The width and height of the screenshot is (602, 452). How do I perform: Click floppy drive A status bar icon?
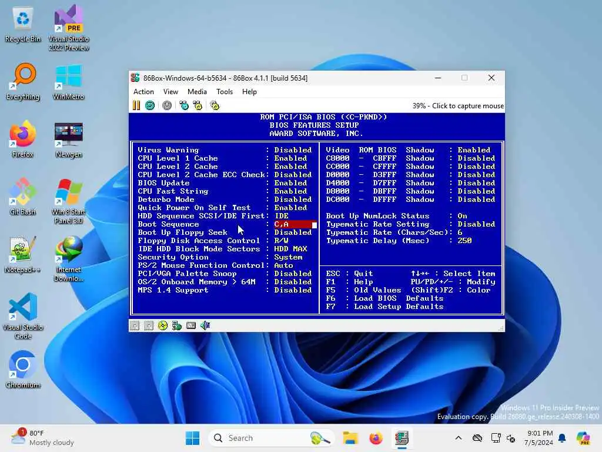coord(135,326)
